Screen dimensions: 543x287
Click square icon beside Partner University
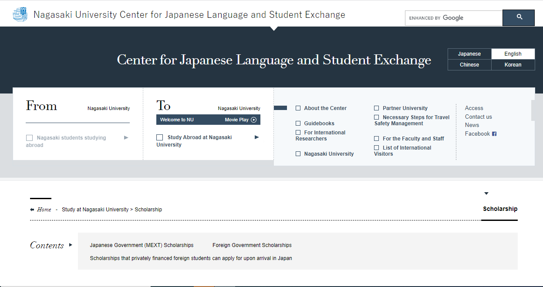click(377, 108)
